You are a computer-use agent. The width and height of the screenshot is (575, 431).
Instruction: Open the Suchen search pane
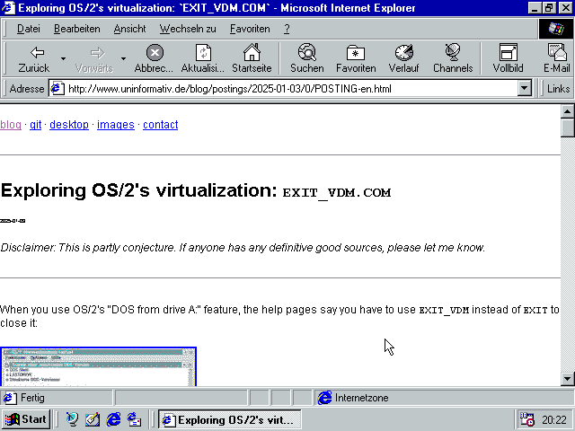[x=307, y=58]
